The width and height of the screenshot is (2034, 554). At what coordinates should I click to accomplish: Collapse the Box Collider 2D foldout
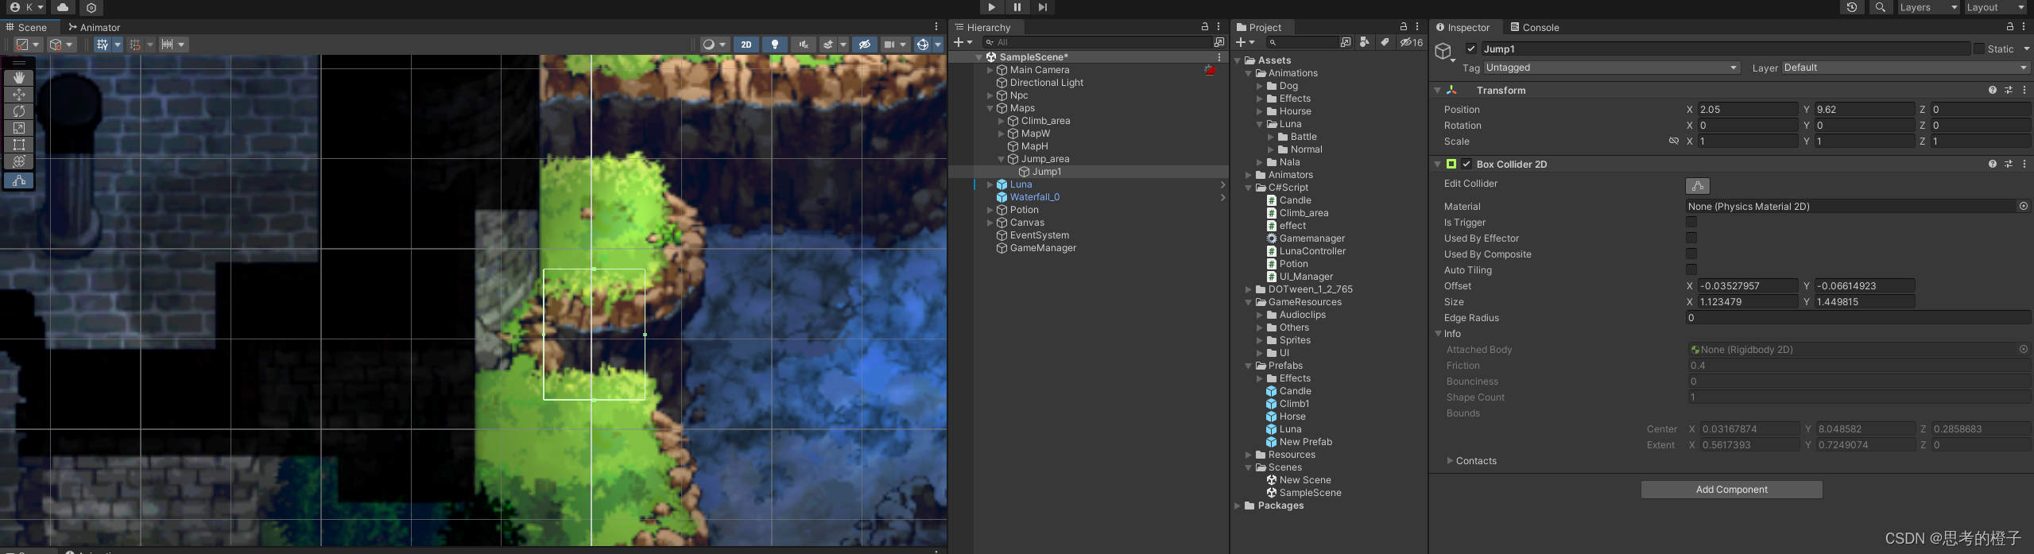click(x=1437, y=164)
